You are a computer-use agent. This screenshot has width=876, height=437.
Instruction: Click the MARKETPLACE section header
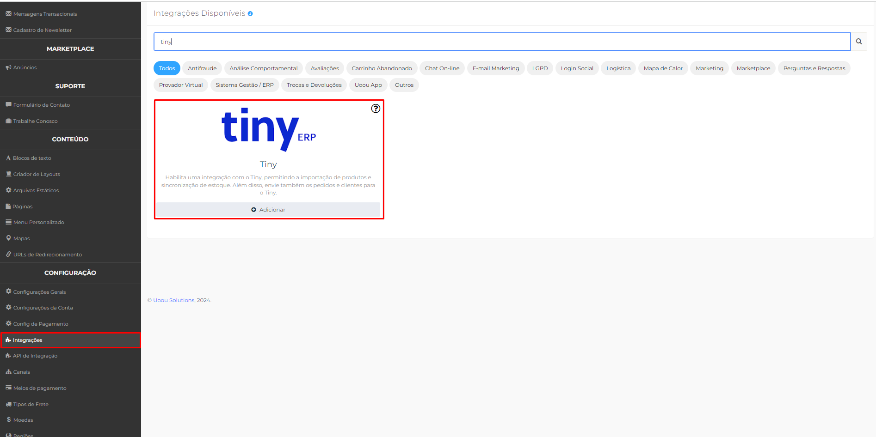coord(70,49)
